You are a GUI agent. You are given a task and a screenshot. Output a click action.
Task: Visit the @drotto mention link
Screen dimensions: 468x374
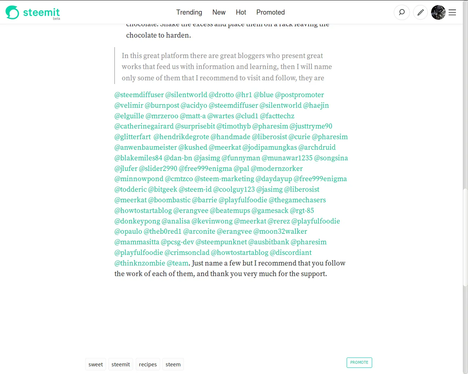pos(221,95)
